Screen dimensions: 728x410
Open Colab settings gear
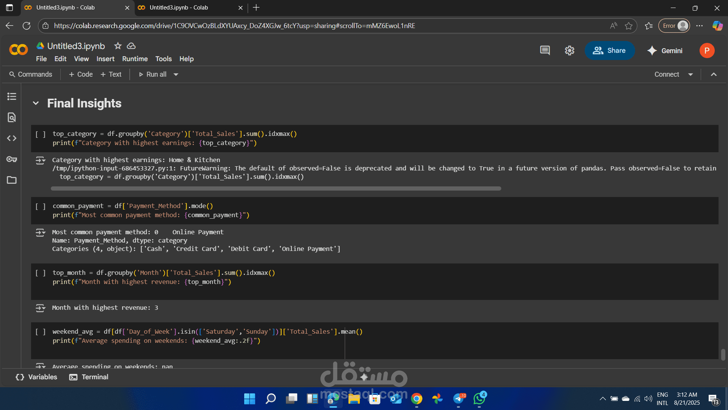pyautogui.click(x=570, y=50)
